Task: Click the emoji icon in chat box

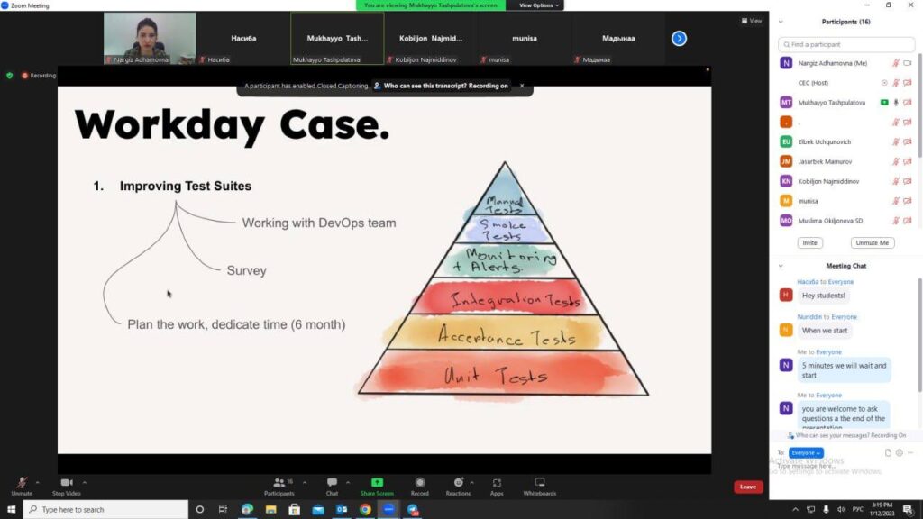Action: coord(899,452)
